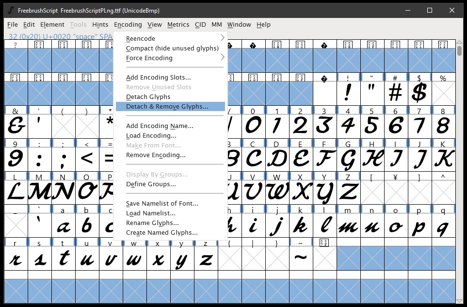Select Load Encoding...
Screen dimensions: 467x307
tap(170, 135)
